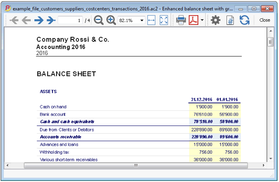This screenshot has width=279, height=182.
Task: Open report settings gear
Action: 215,20
